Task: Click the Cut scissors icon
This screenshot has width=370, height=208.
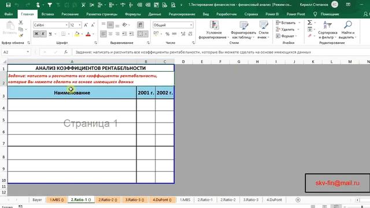Action: coord(21,23)
